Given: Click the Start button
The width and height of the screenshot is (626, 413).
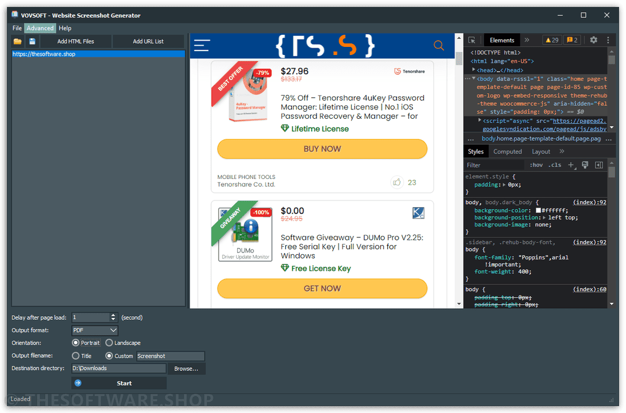Looking at the screenshot, I should (x=119, y=383).
